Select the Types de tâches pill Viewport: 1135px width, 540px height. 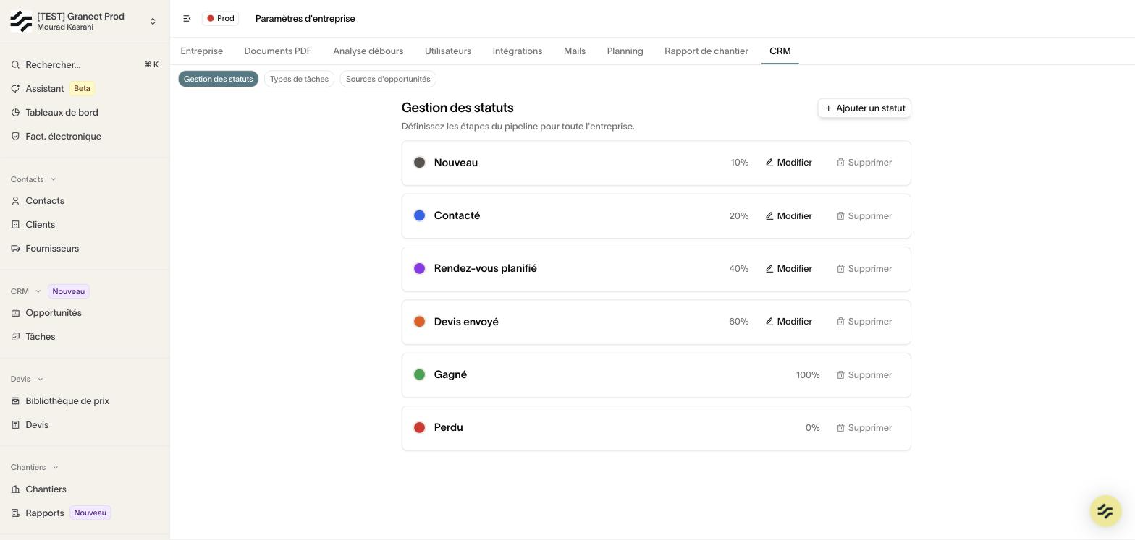pos(299,80)
